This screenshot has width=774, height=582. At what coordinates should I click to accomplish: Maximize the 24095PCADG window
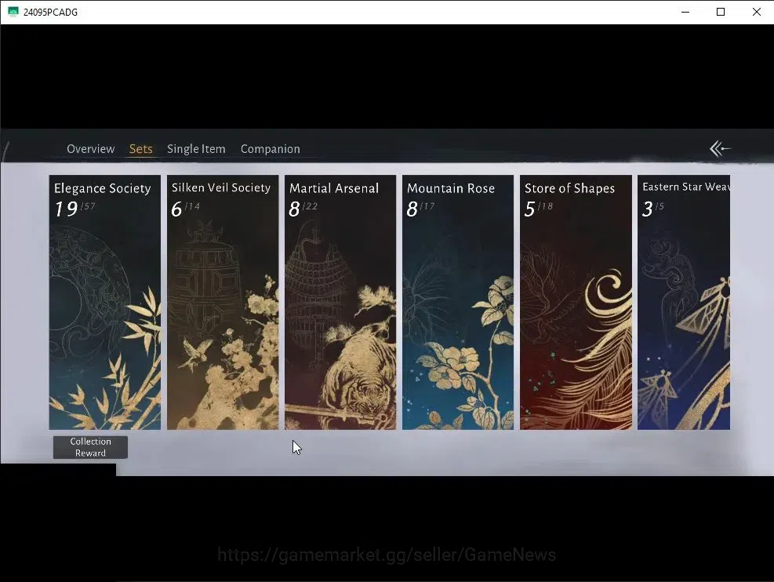click(x=720, y=12)
